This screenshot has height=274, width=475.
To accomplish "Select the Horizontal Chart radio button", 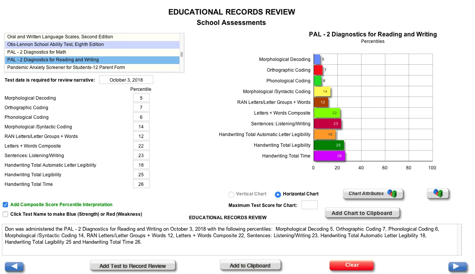I will tap(278, 194).
